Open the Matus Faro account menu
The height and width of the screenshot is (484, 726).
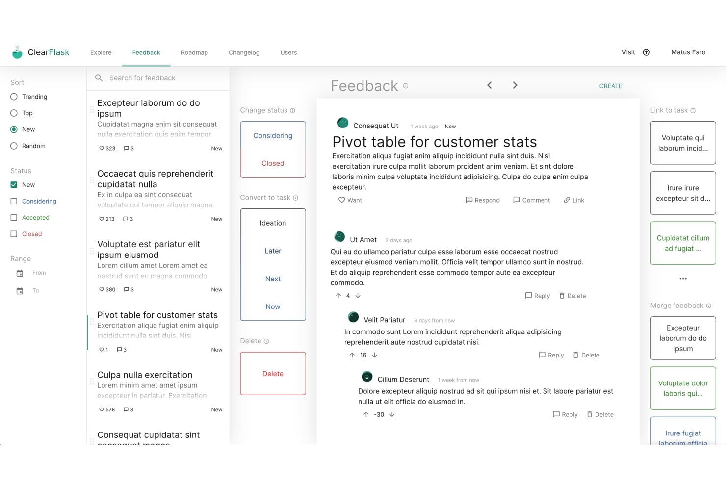point(688,52)
